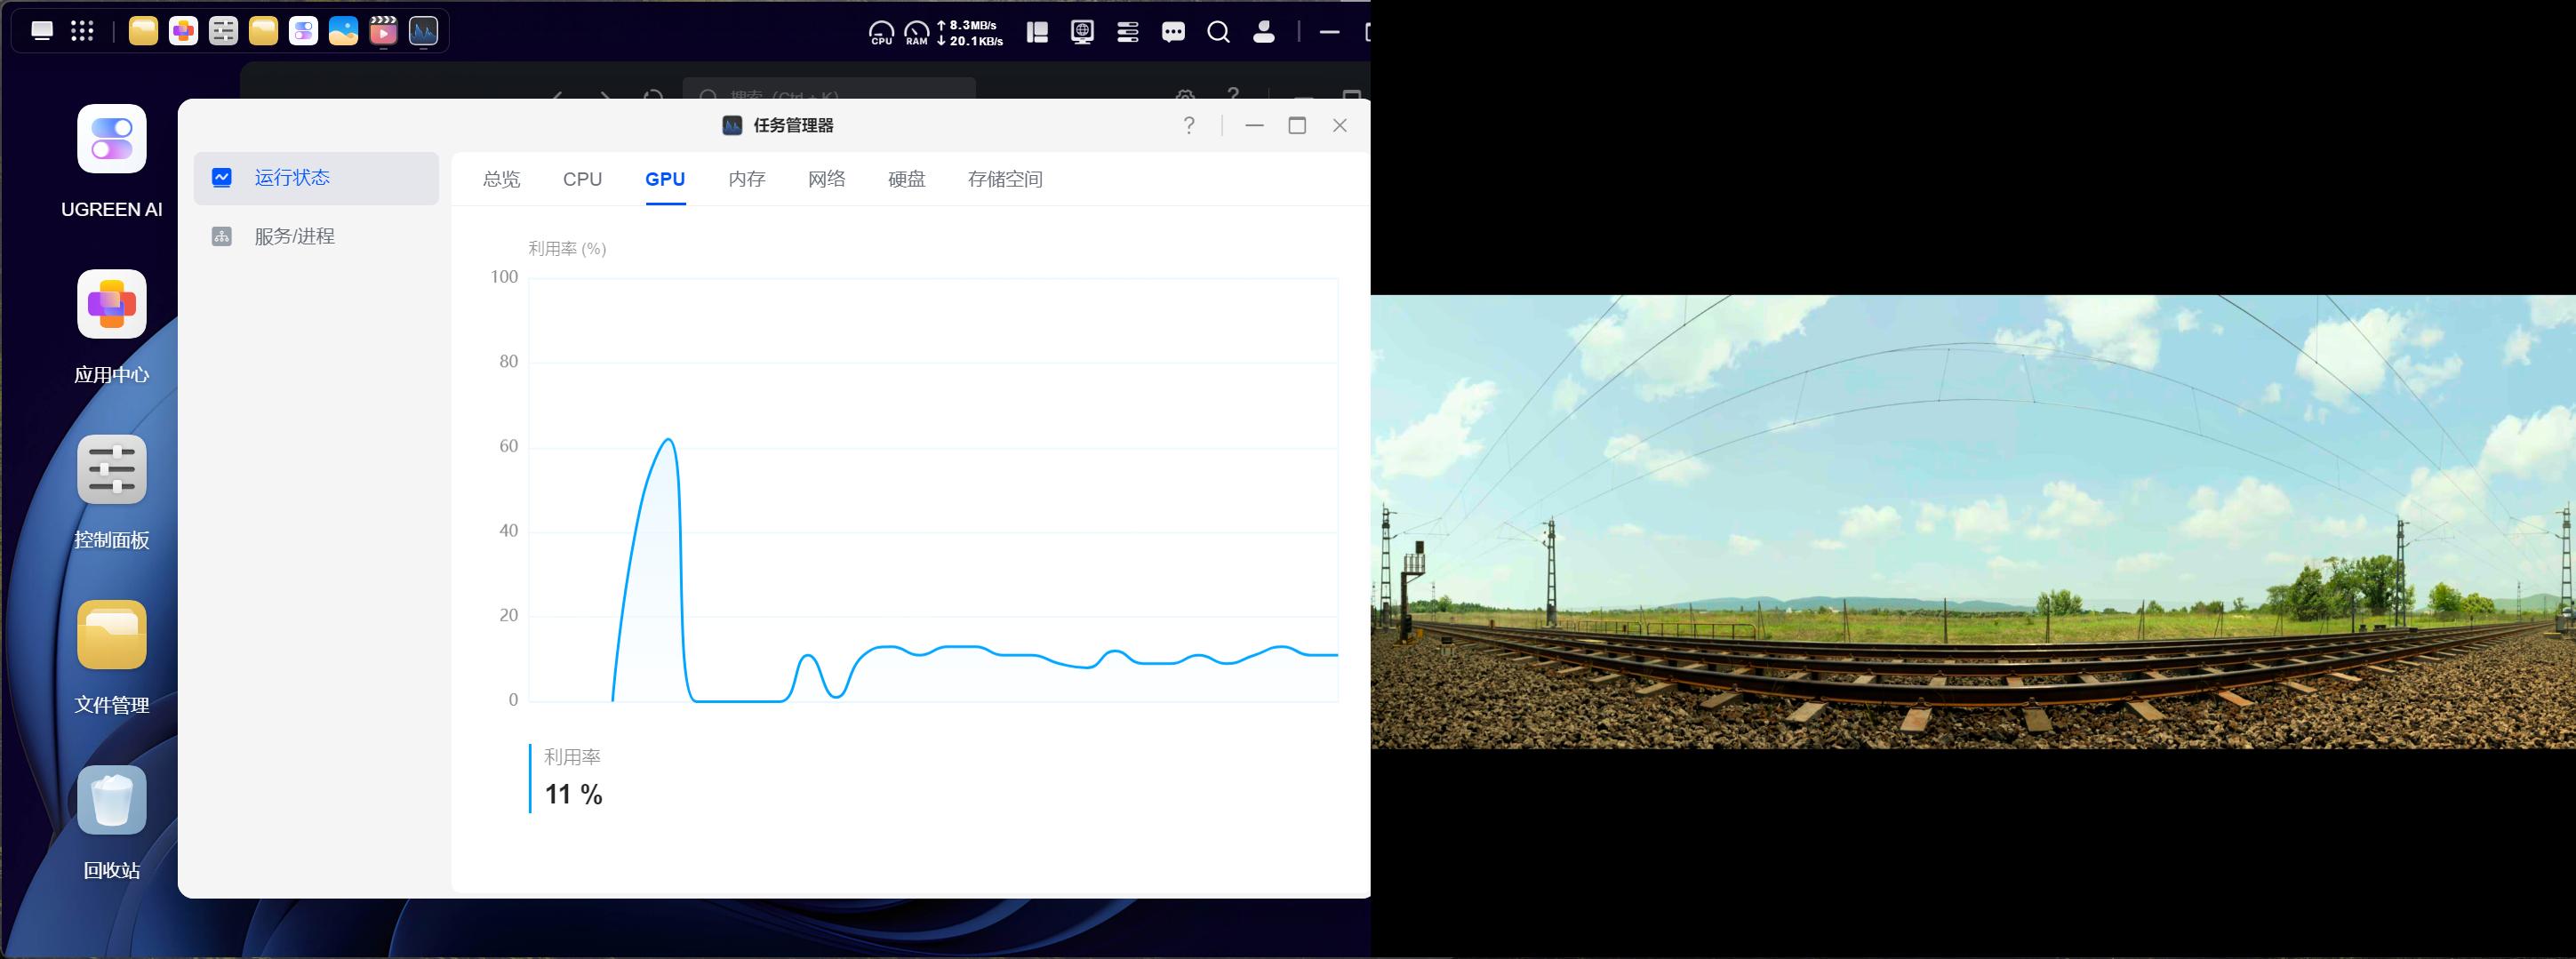
Task: Click the network upload speed 8.3MB/s readout
Action: [x=968, y=25]
